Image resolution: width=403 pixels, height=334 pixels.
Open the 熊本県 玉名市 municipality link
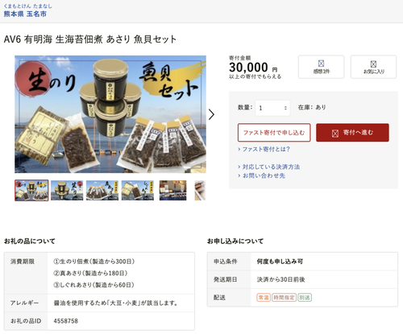tap(25, 14)
